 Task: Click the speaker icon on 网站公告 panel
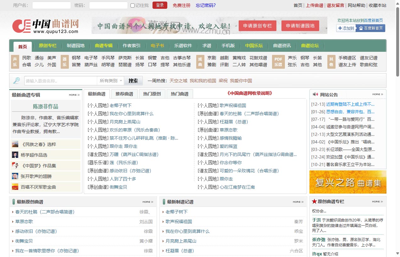coord(315,94)
